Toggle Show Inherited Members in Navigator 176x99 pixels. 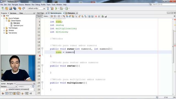[x=3, y=94]
